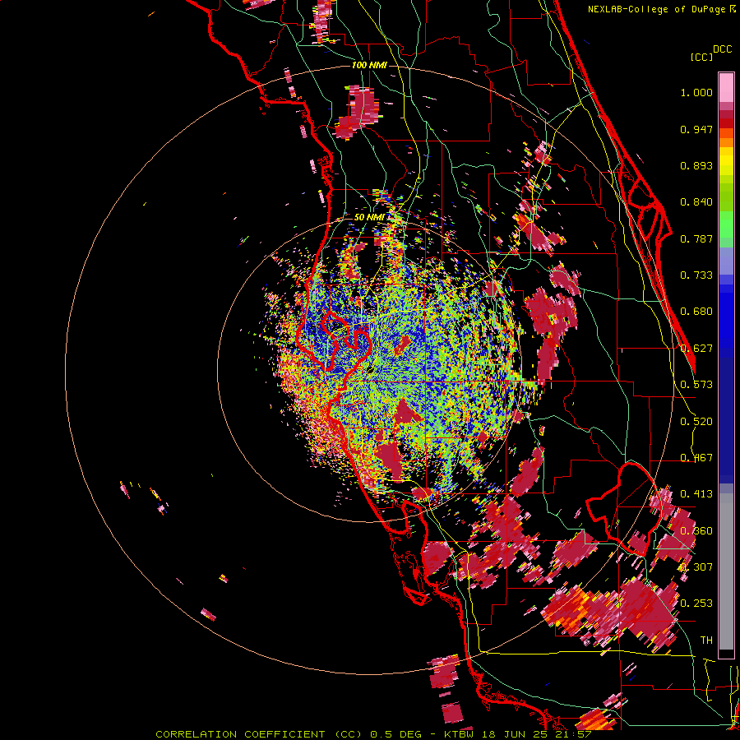Click the 0.5 DEG elevation text
The height and width of the screenshot is (740, 740).
click(x=396, y=734)
